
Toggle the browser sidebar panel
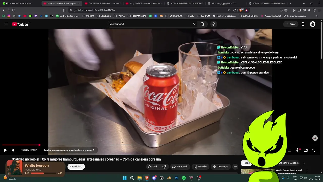point(299,10)
